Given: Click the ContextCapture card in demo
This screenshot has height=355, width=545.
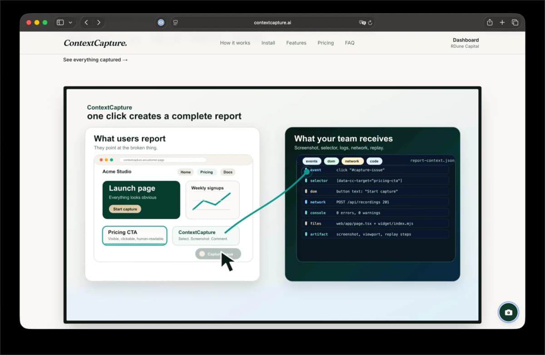Looking at the screenshot, I should pyautogui.click(x=206, y=236).
